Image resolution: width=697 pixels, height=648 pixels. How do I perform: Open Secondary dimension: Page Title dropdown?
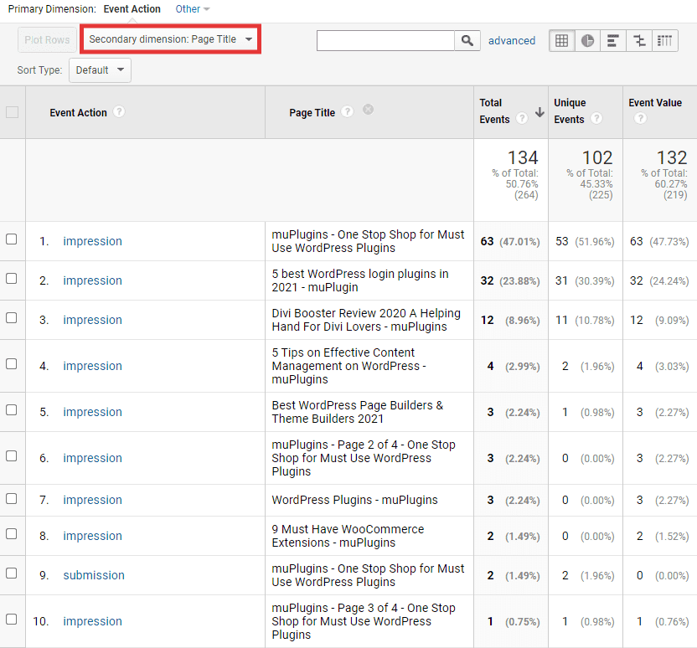(x=170, y=39)
